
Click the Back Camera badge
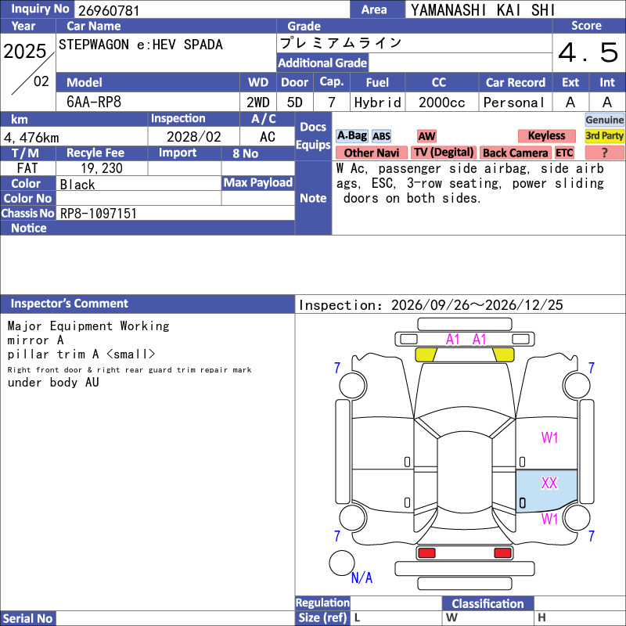515,153
